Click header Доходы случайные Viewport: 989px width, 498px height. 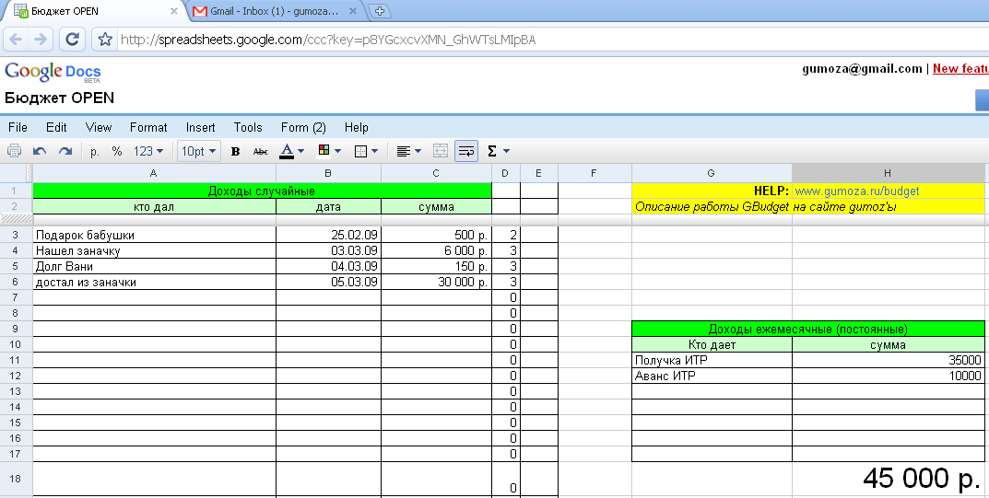262,191
